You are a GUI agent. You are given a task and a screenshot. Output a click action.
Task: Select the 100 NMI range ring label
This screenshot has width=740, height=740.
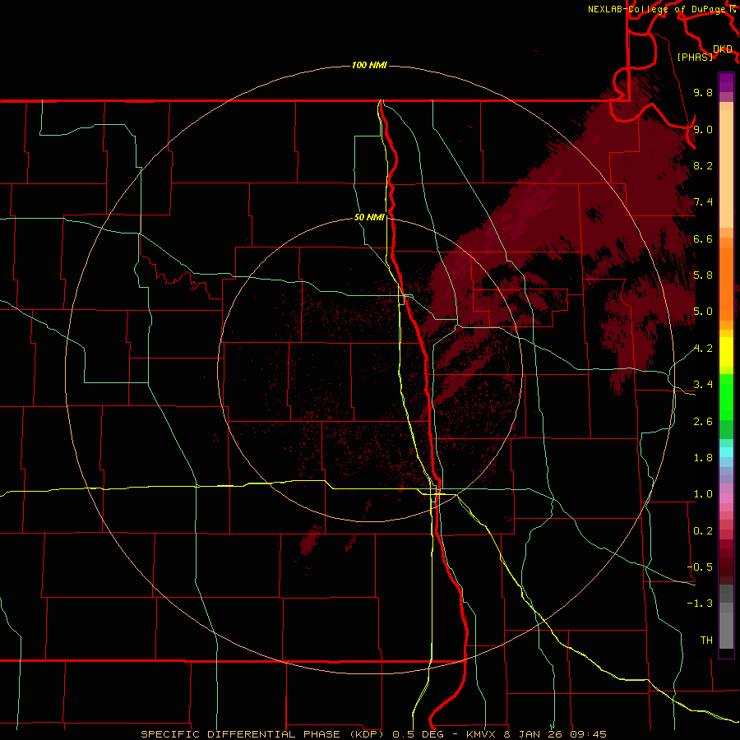[x=369, y=65]
